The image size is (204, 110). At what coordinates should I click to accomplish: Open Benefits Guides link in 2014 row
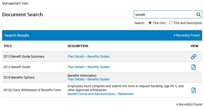pos(98,67)
